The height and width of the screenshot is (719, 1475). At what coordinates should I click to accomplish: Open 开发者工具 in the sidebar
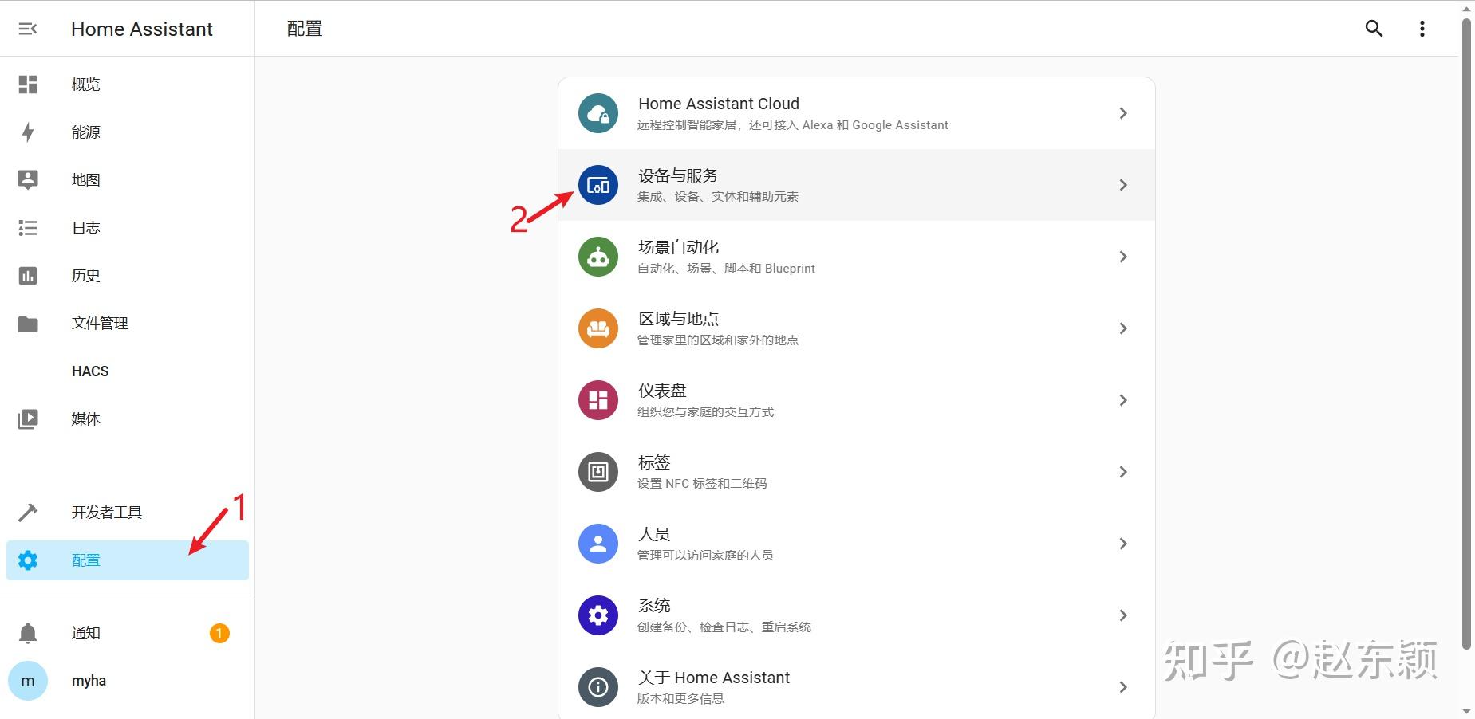pos(128,513)
